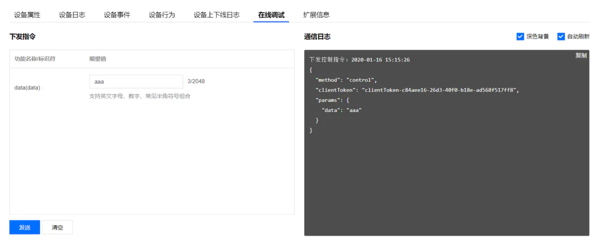Click the 下发指令 heading
The height and width of the screenshot is (247, 596).
pyautogui.click(x=22, y=37)
